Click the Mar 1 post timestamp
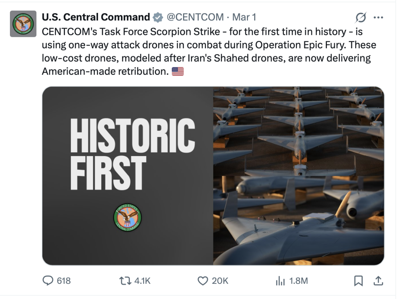Screen dimensions: 398x299 (244, 17)
